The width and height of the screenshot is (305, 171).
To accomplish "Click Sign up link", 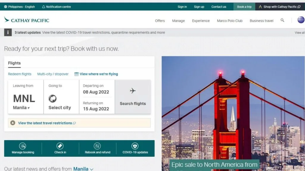I will pyautogui.click(x=199, y=7).
